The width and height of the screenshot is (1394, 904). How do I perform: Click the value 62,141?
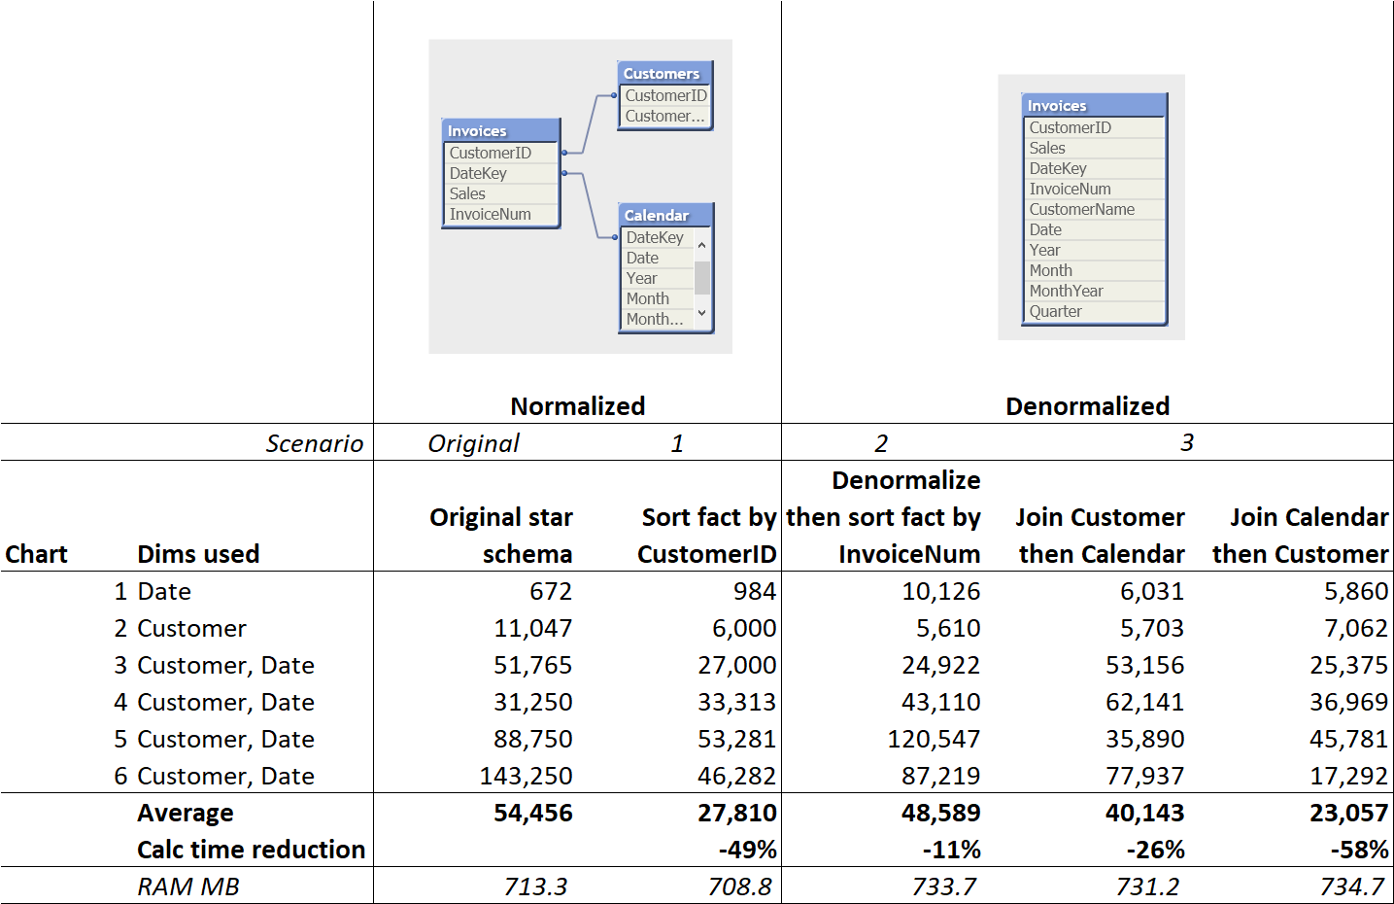pyautogui.click(x=1145, y=702)
